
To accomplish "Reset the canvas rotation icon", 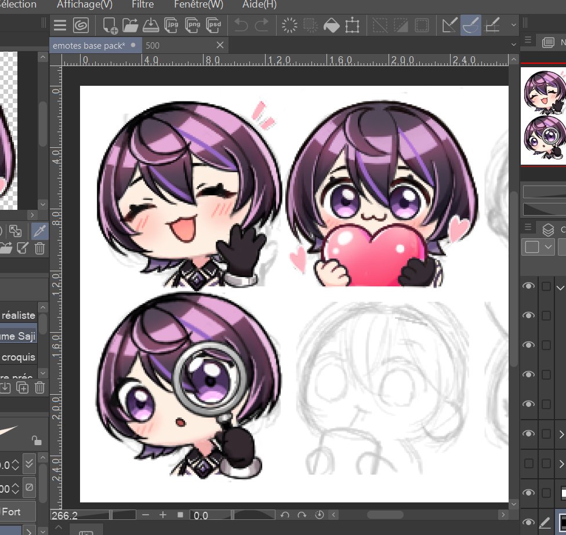I will [320, 515].
